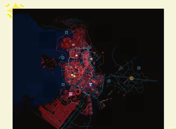The height and width of the screenshot is (129, 176).
Task: Select the pink-white icon left of the stadium ring
Action: pyautogui.click(x=70, y=94)
